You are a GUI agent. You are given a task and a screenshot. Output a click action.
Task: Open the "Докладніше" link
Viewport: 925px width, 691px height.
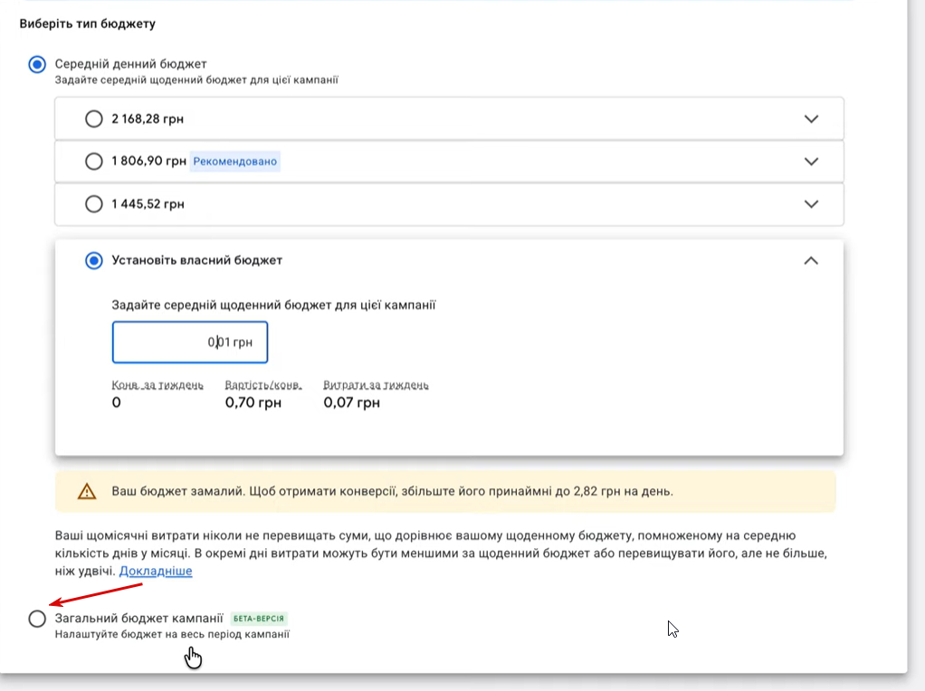click(156, 572)
